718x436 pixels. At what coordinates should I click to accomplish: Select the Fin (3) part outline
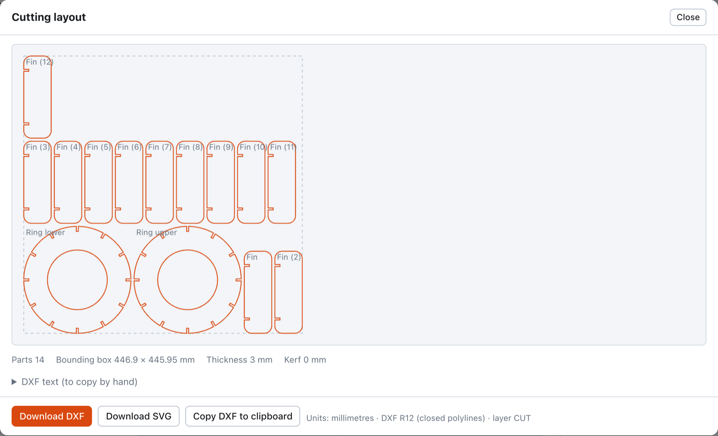click(x=37, y=182)
